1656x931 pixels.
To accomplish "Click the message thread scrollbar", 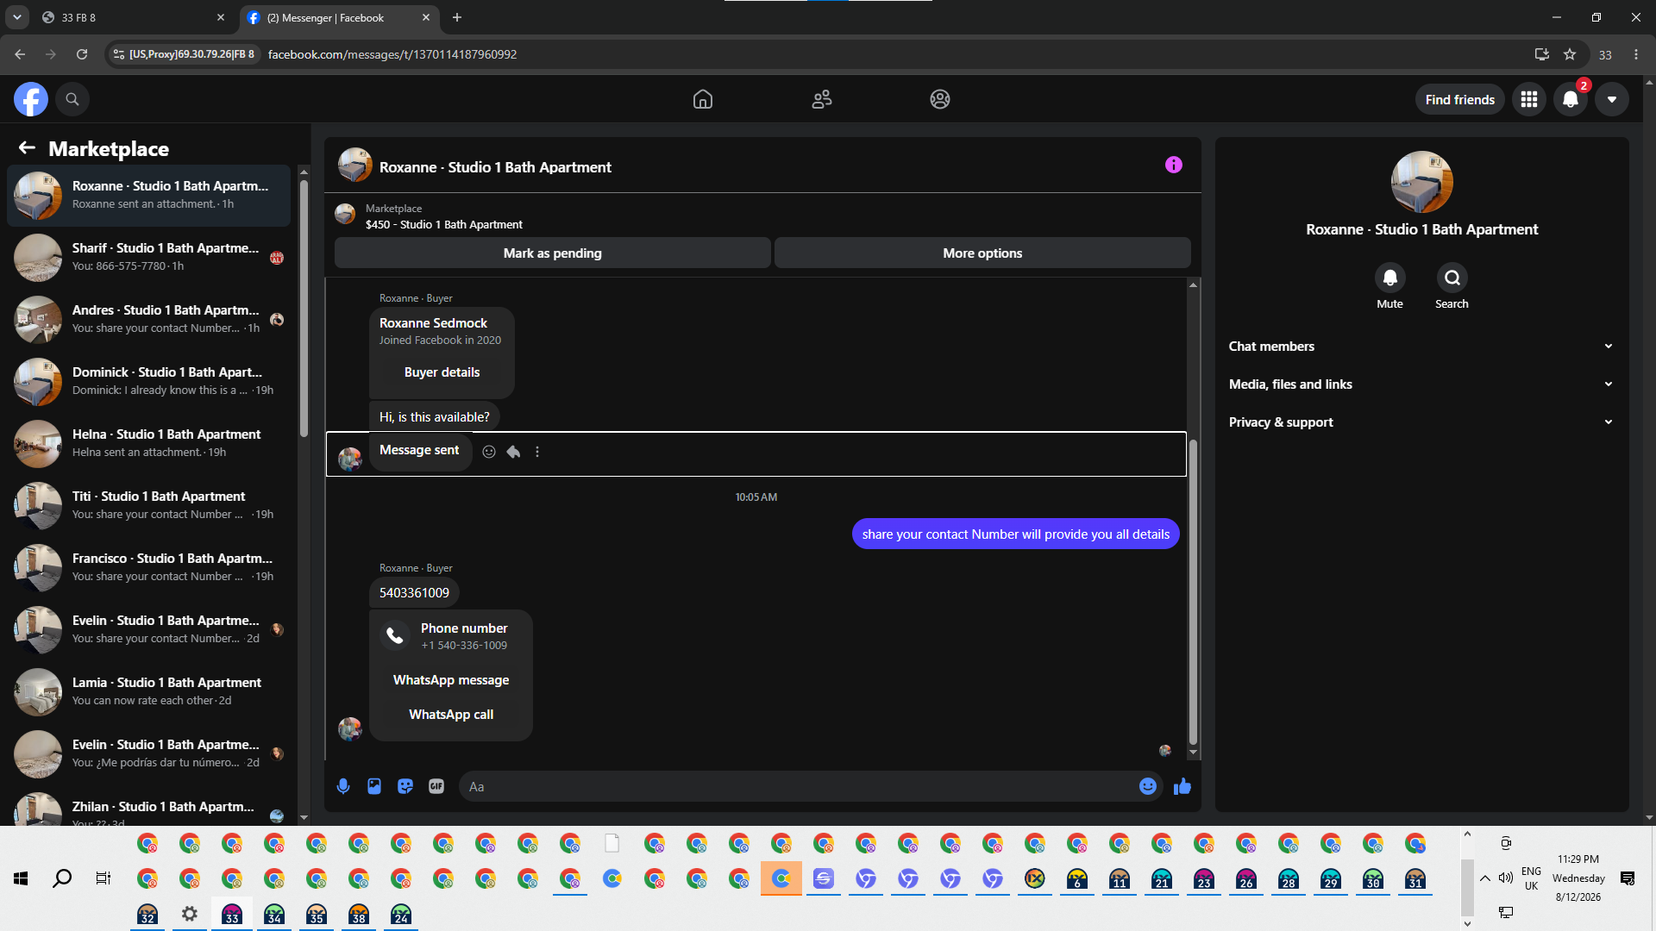I will coord(1193,591).
